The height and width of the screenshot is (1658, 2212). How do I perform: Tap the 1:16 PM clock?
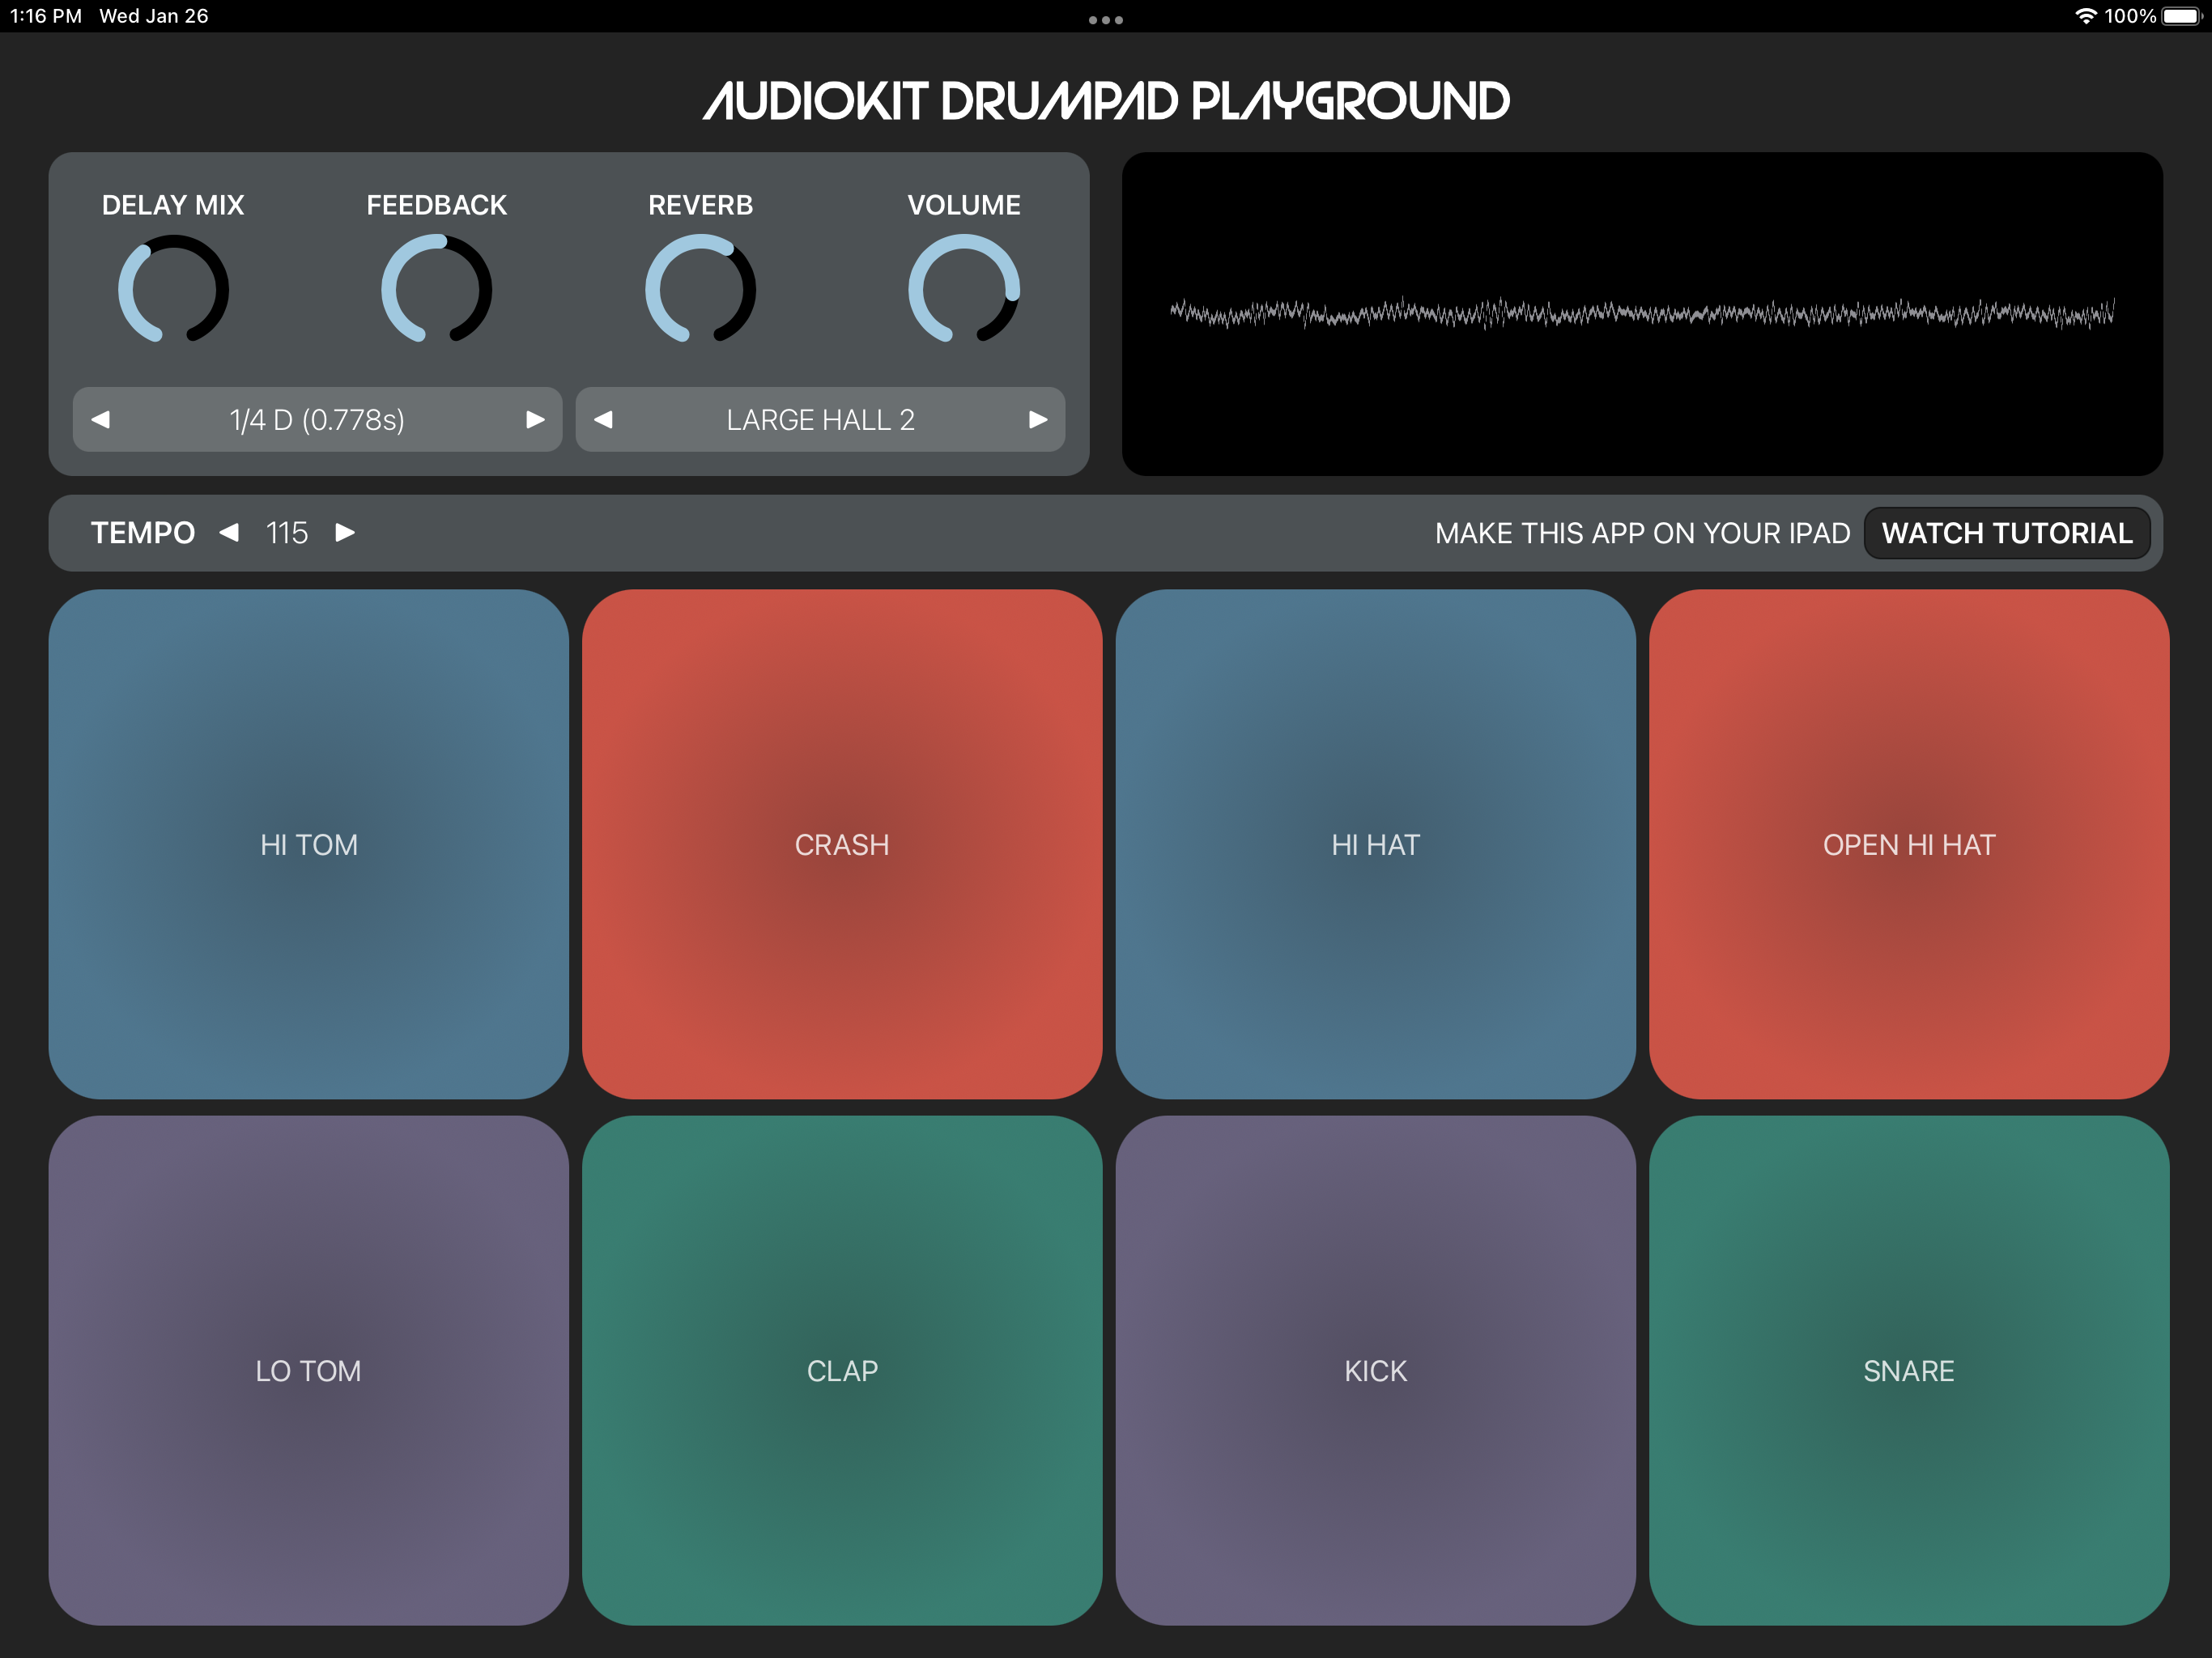46,16
